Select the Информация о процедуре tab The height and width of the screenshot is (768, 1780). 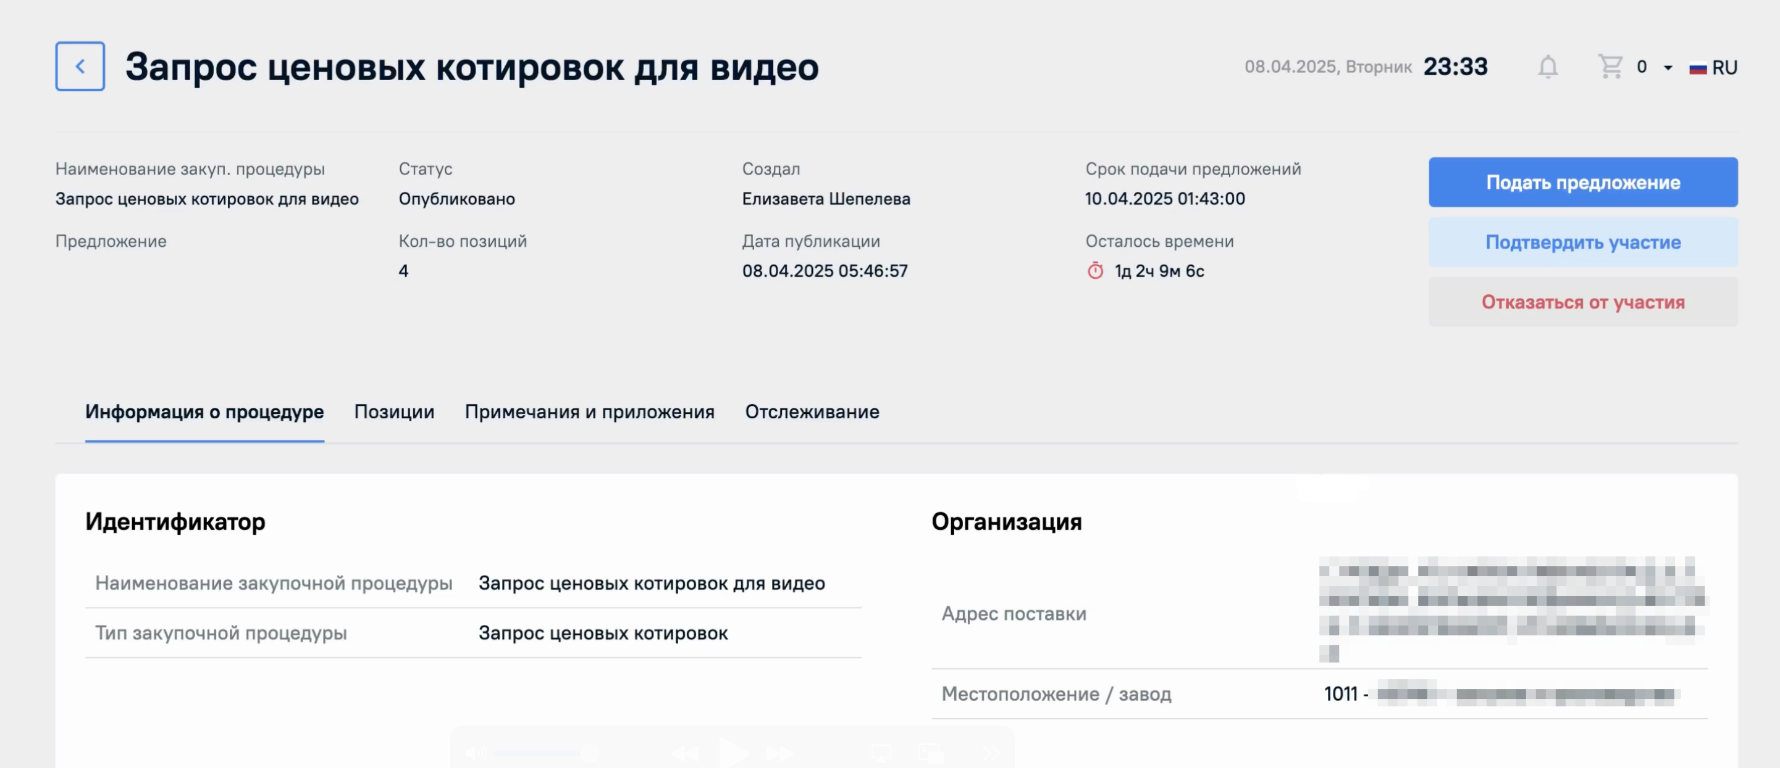(204, 412)
